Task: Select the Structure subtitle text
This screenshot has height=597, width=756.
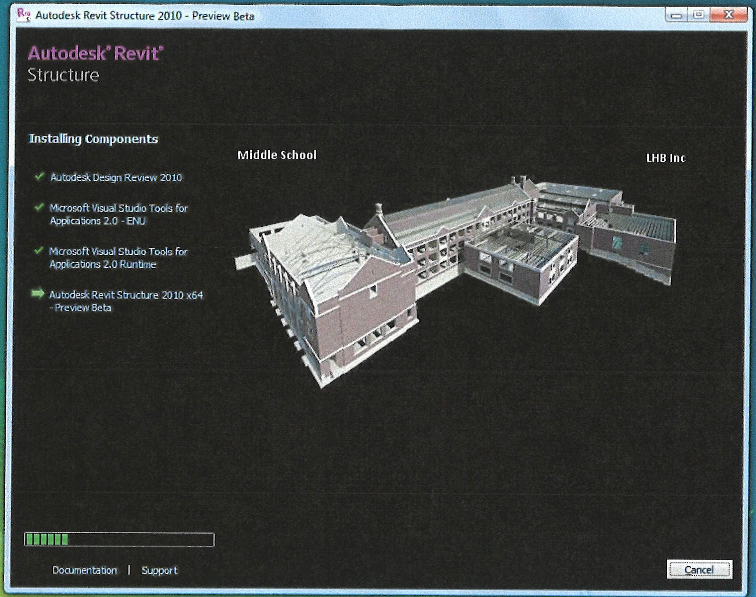Action: [64, 75]
